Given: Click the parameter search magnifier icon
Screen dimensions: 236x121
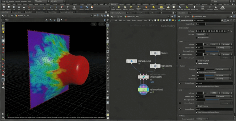Looking at the screenshot, I should pyautogui.click(x=228, y=21).
